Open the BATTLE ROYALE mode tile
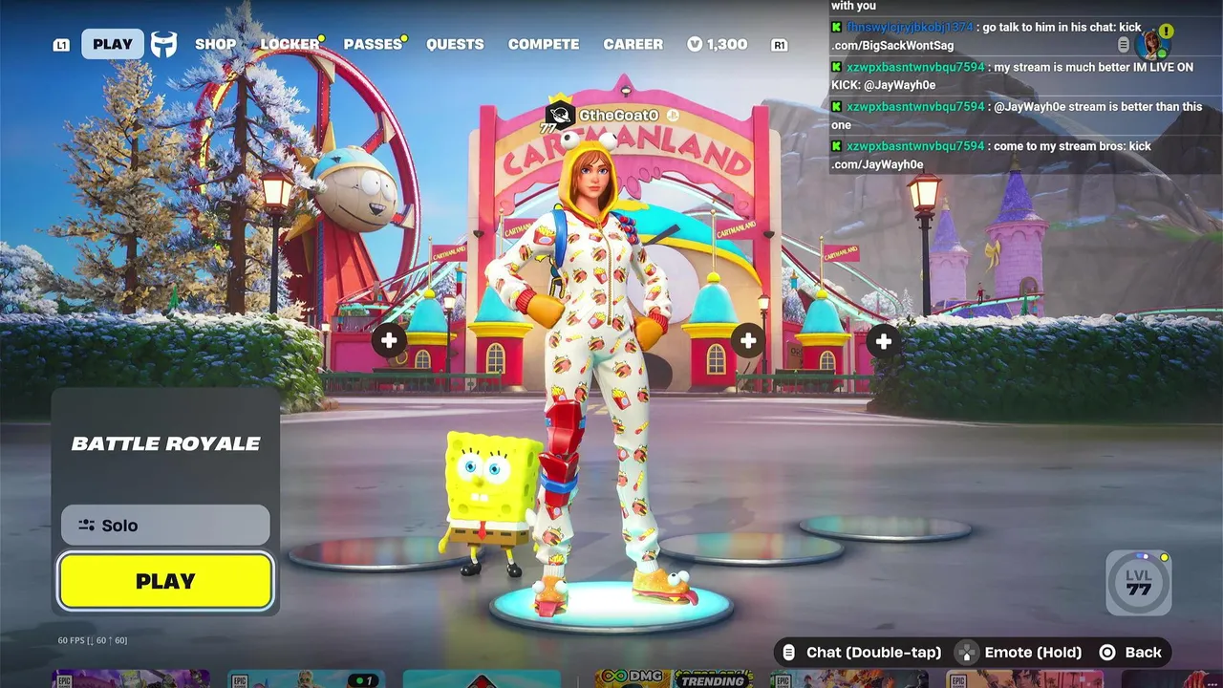Viewport: 1223px width, 688px height. pyautogui.click(x=165, y=443)
